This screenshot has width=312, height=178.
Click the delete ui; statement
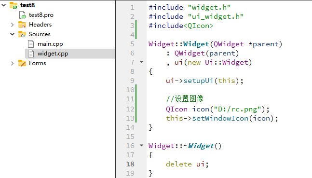pyautogui.click(x=187, y=164)
